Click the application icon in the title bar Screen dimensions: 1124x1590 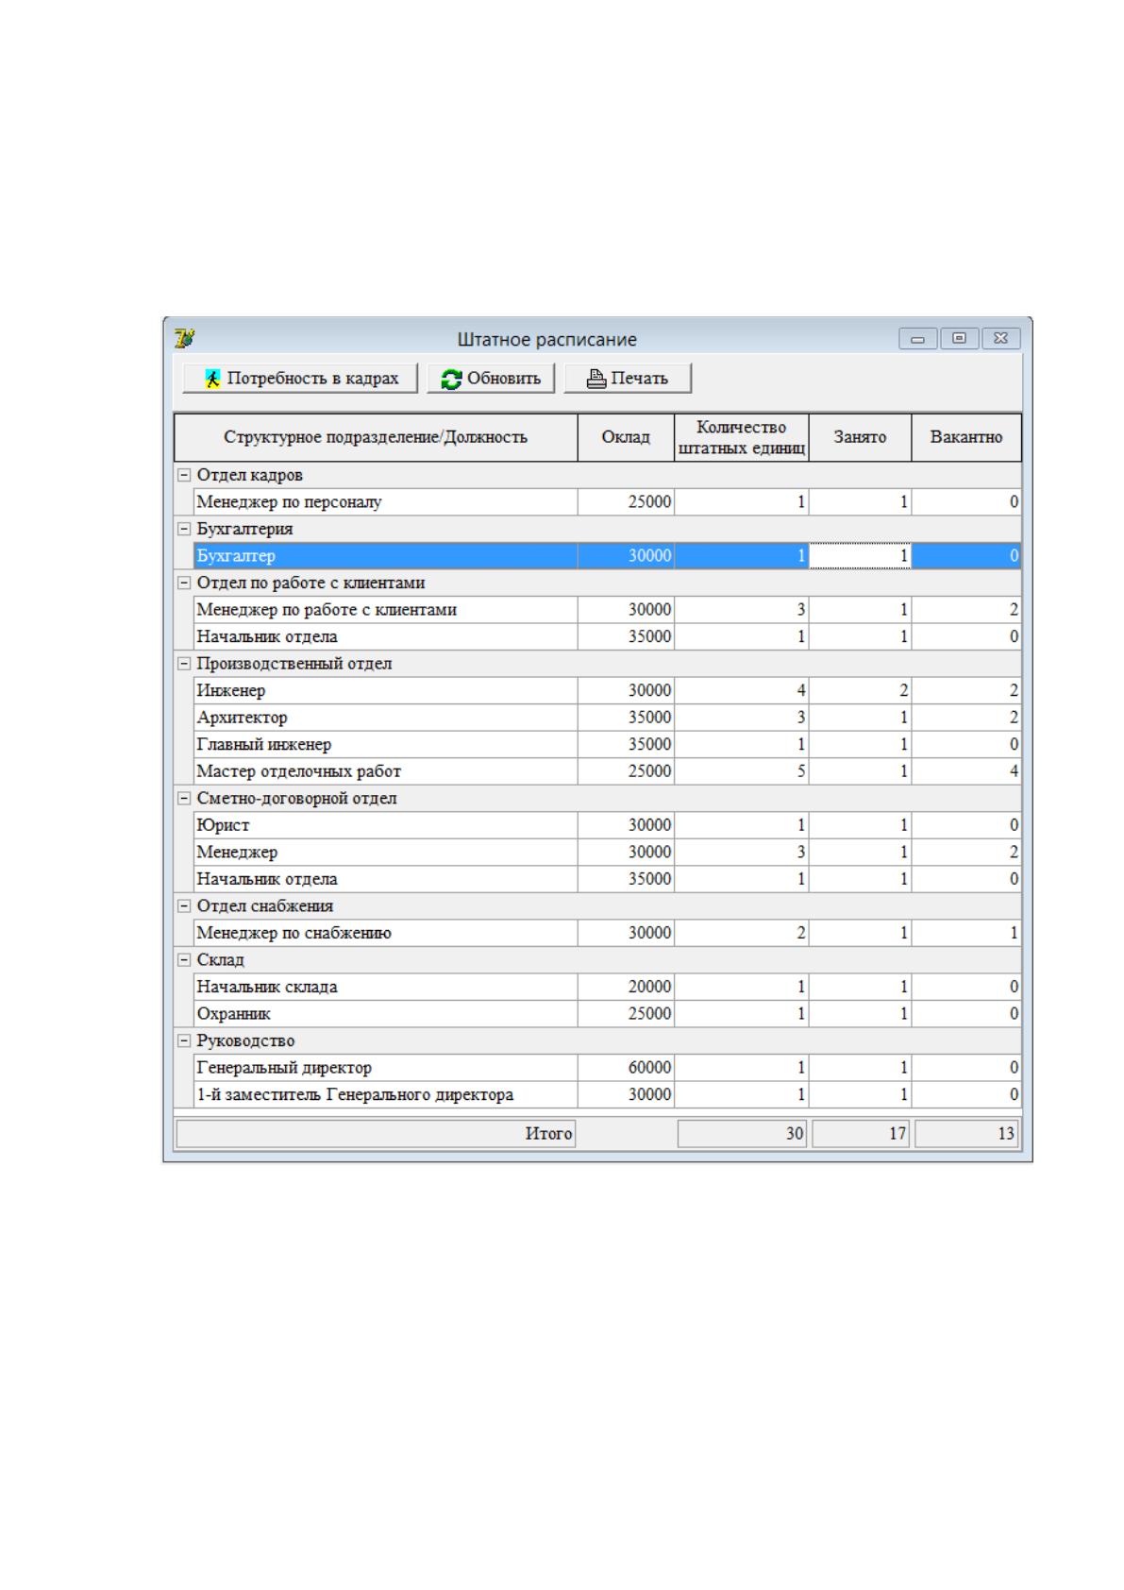click(x=184, y=337)
